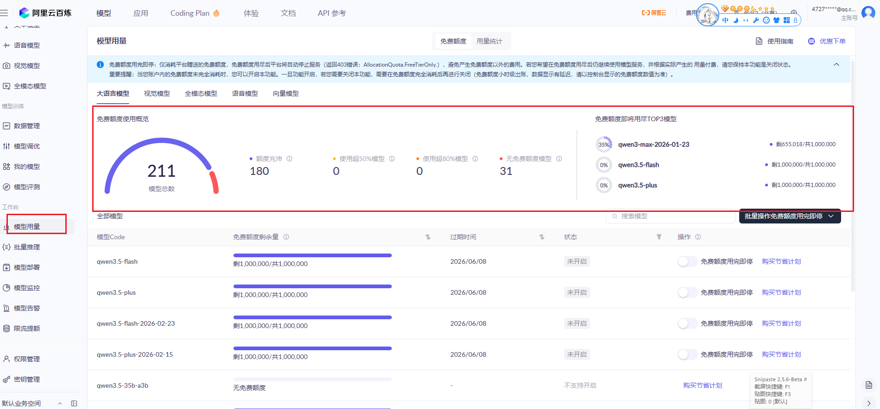Open the Coding Plan top menu
The image size is (880, 409).
coord(195,13)
